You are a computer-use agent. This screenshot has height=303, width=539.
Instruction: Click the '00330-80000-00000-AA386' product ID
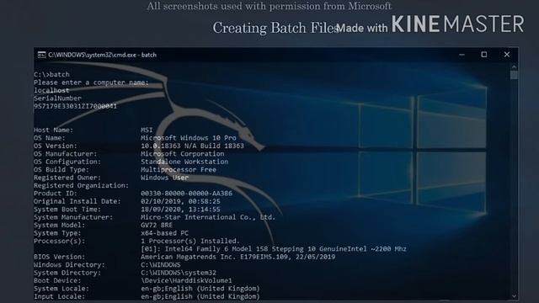coord(186,193)
